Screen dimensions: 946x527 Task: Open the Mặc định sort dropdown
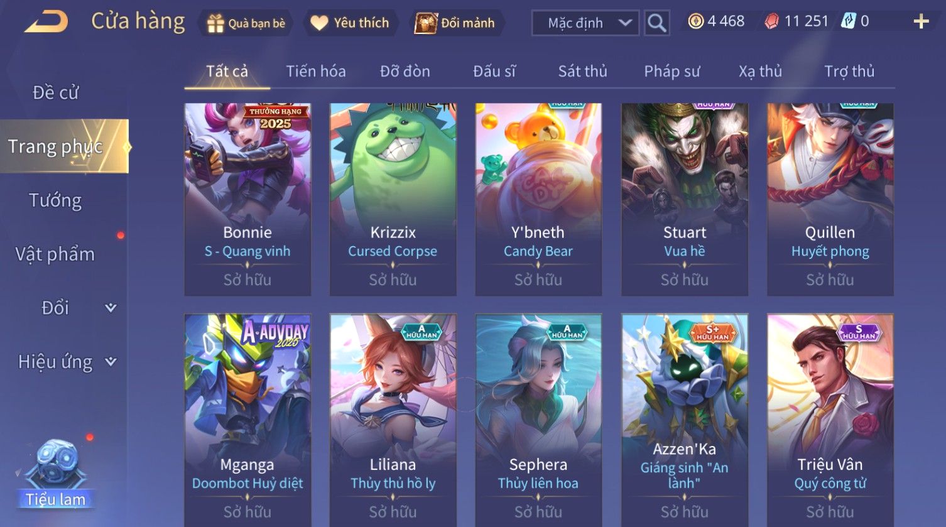585,23
